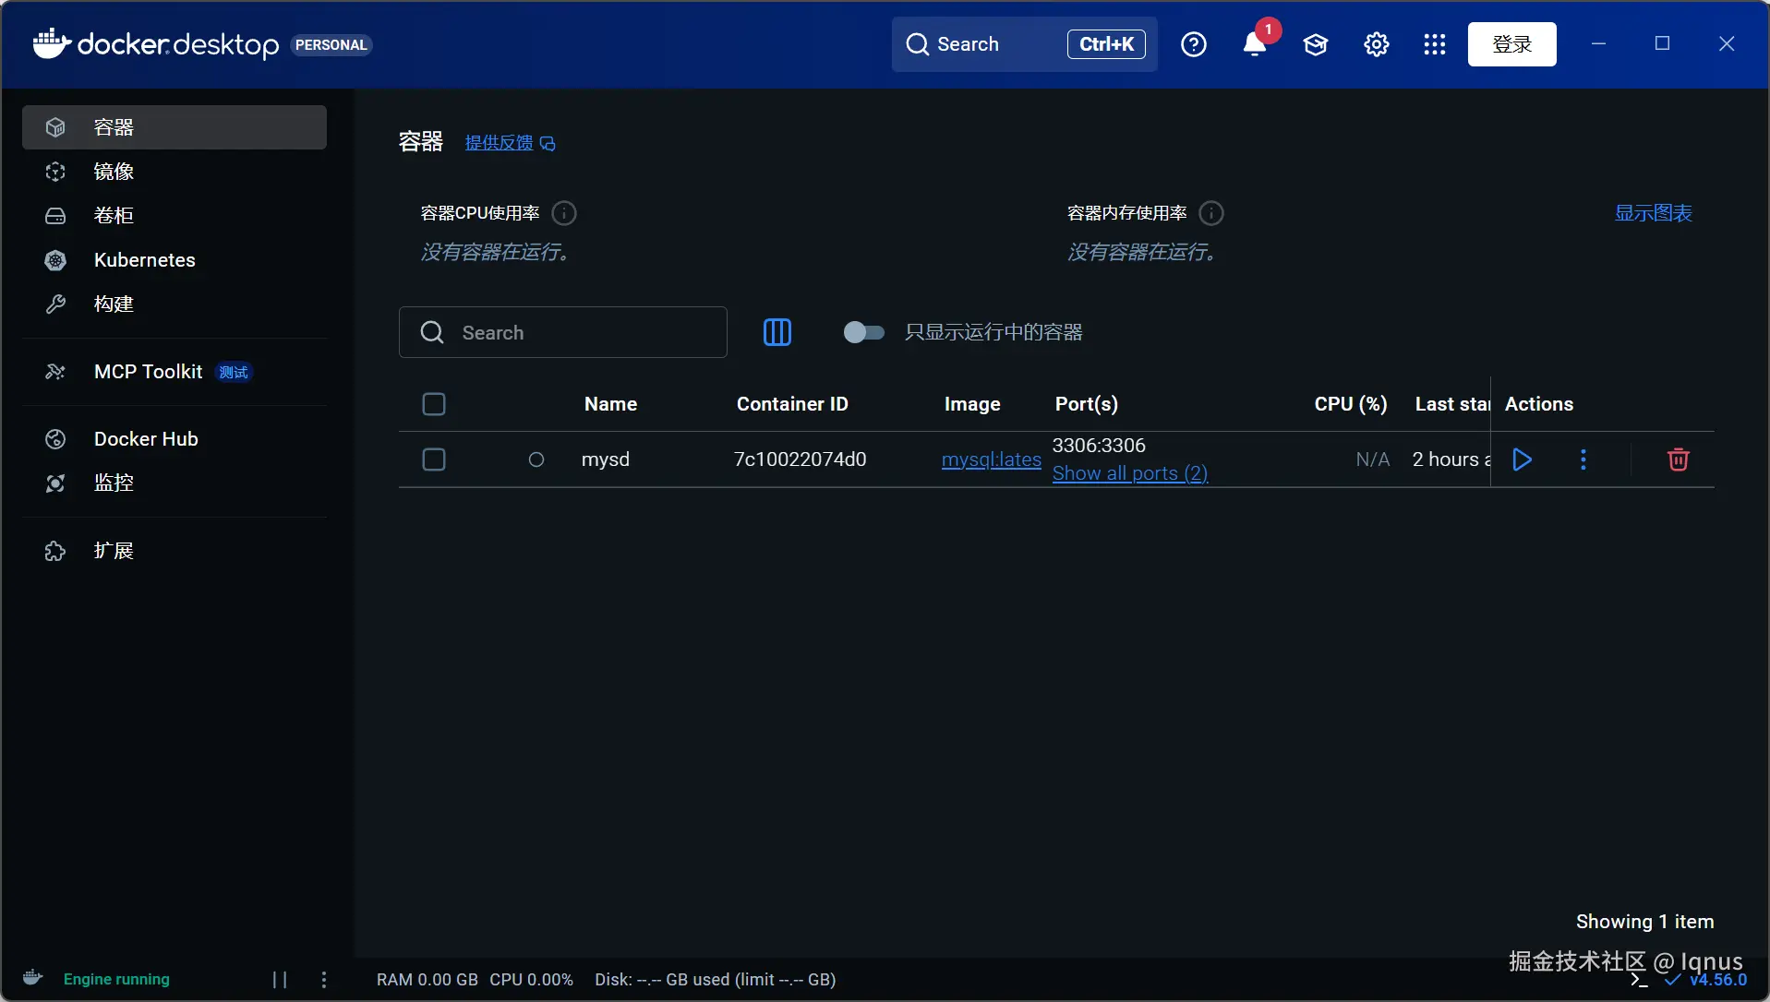
Task: Click the CPU (%) column header
Action: [x=1351, y=404]
